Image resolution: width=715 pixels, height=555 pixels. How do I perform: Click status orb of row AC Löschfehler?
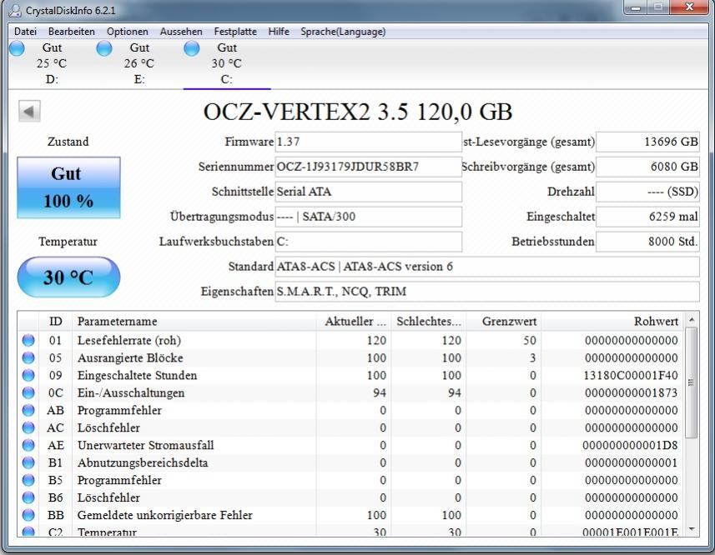tap(28, 427)
